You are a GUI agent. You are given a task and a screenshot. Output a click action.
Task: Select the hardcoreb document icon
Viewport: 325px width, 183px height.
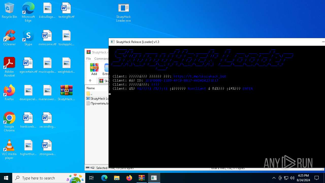[x=28, y=120]
